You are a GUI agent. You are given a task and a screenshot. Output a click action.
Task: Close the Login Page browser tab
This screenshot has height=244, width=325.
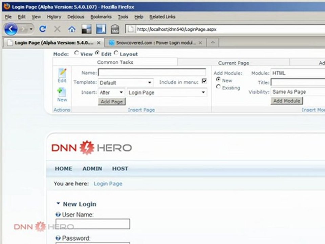point(99,43)
